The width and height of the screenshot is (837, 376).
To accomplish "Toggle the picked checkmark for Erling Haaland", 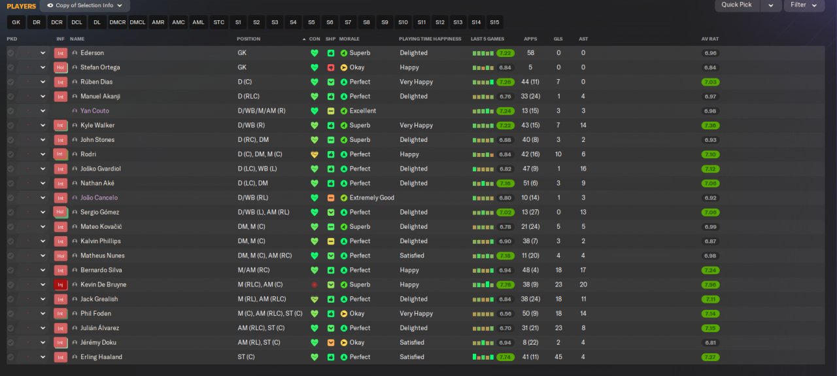I will (x=10, y=357).
